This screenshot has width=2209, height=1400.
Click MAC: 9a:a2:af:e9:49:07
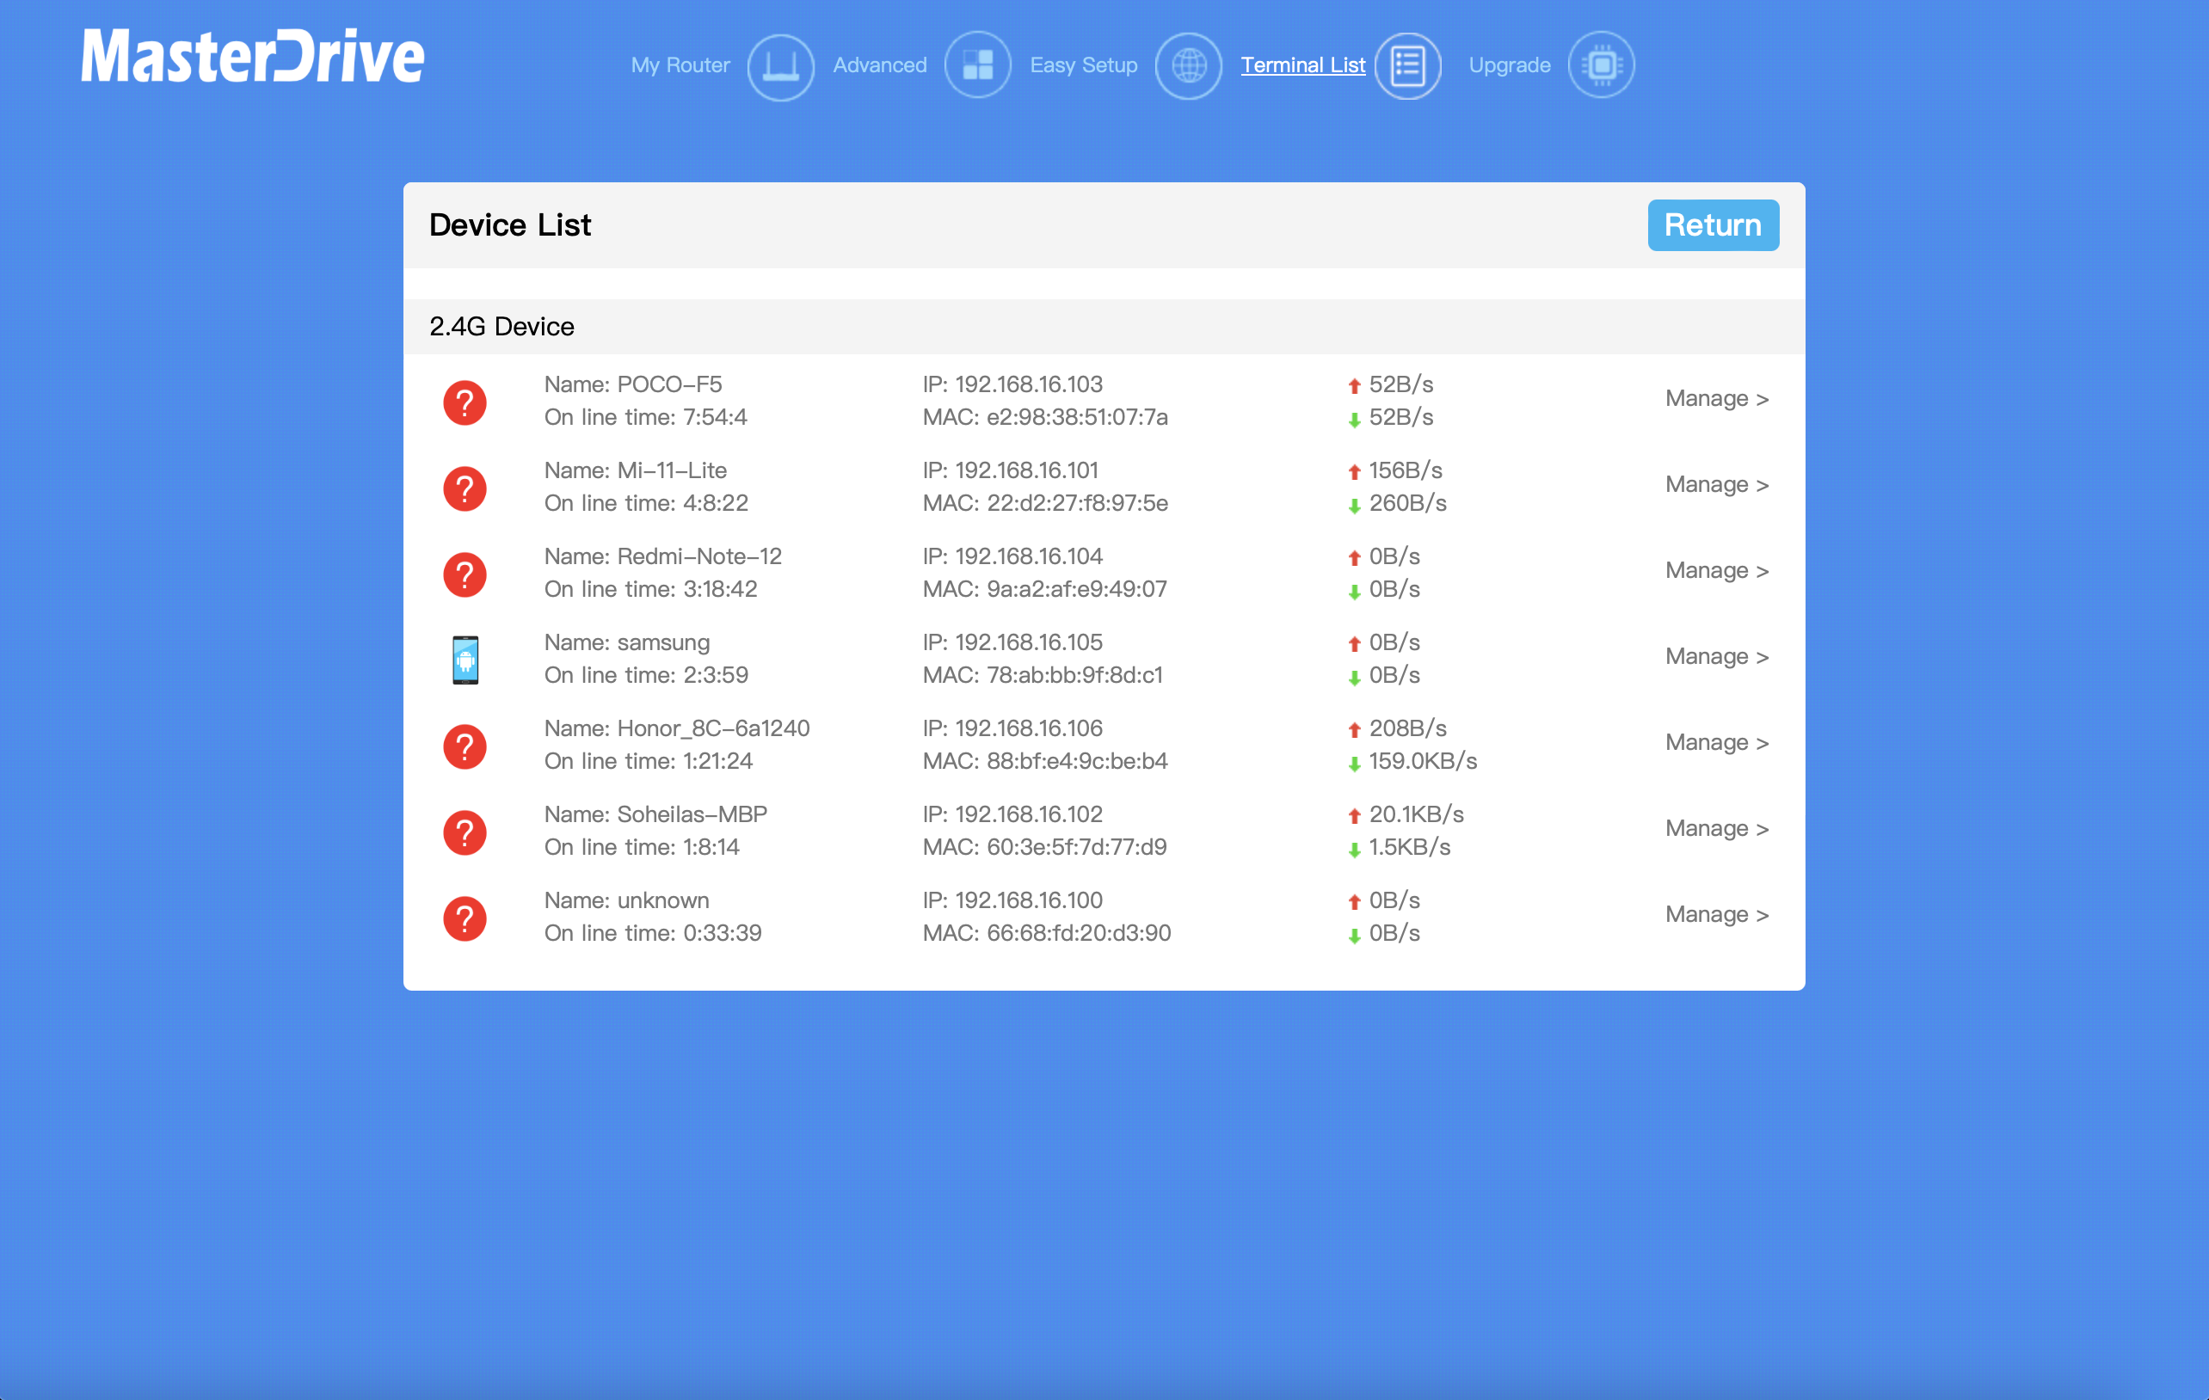pos(1044,590)
